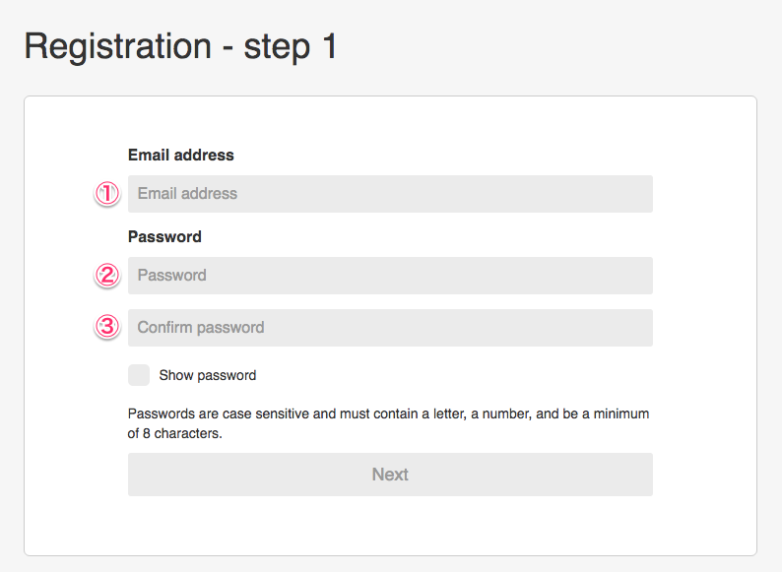
Task: Click the pink circled number 2 marker
Action: coord(106,276)
